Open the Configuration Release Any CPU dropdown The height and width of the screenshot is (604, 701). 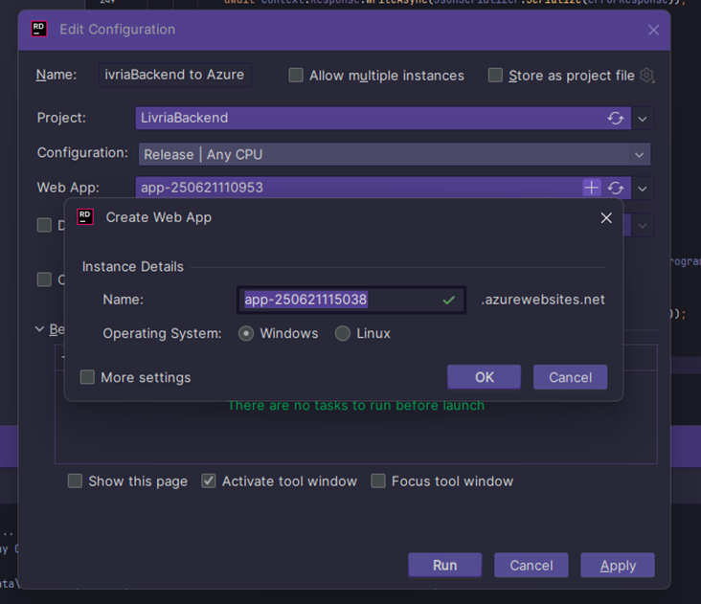(x=395, y=154)
